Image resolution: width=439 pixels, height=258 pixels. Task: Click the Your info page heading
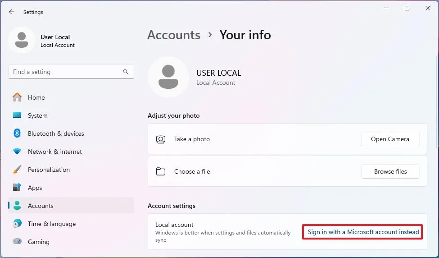245,35
